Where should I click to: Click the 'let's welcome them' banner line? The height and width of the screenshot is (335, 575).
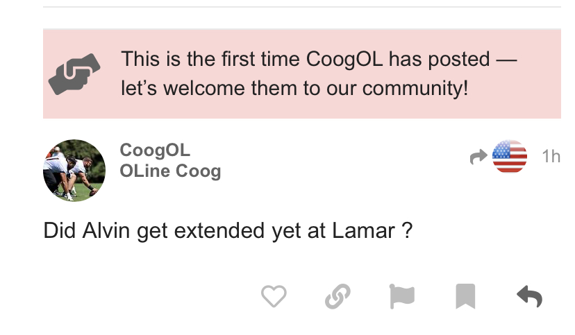[294, 88]
